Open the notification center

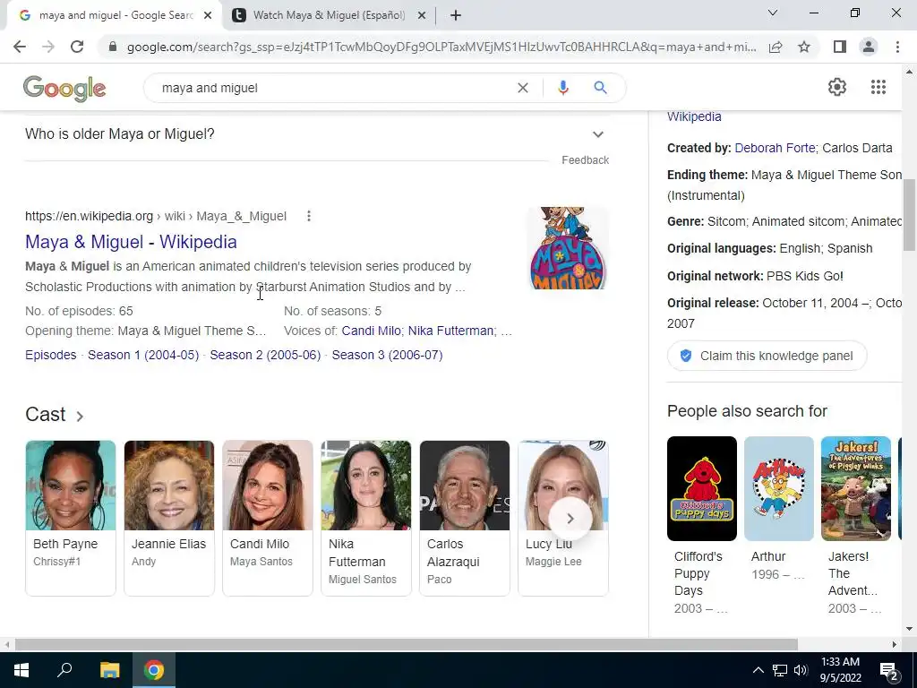[x=889, y=670]
